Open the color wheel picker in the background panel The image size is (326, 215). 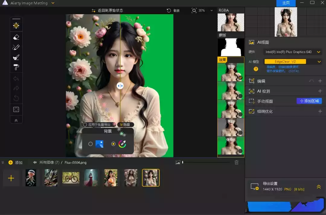(x=122, y=144)
